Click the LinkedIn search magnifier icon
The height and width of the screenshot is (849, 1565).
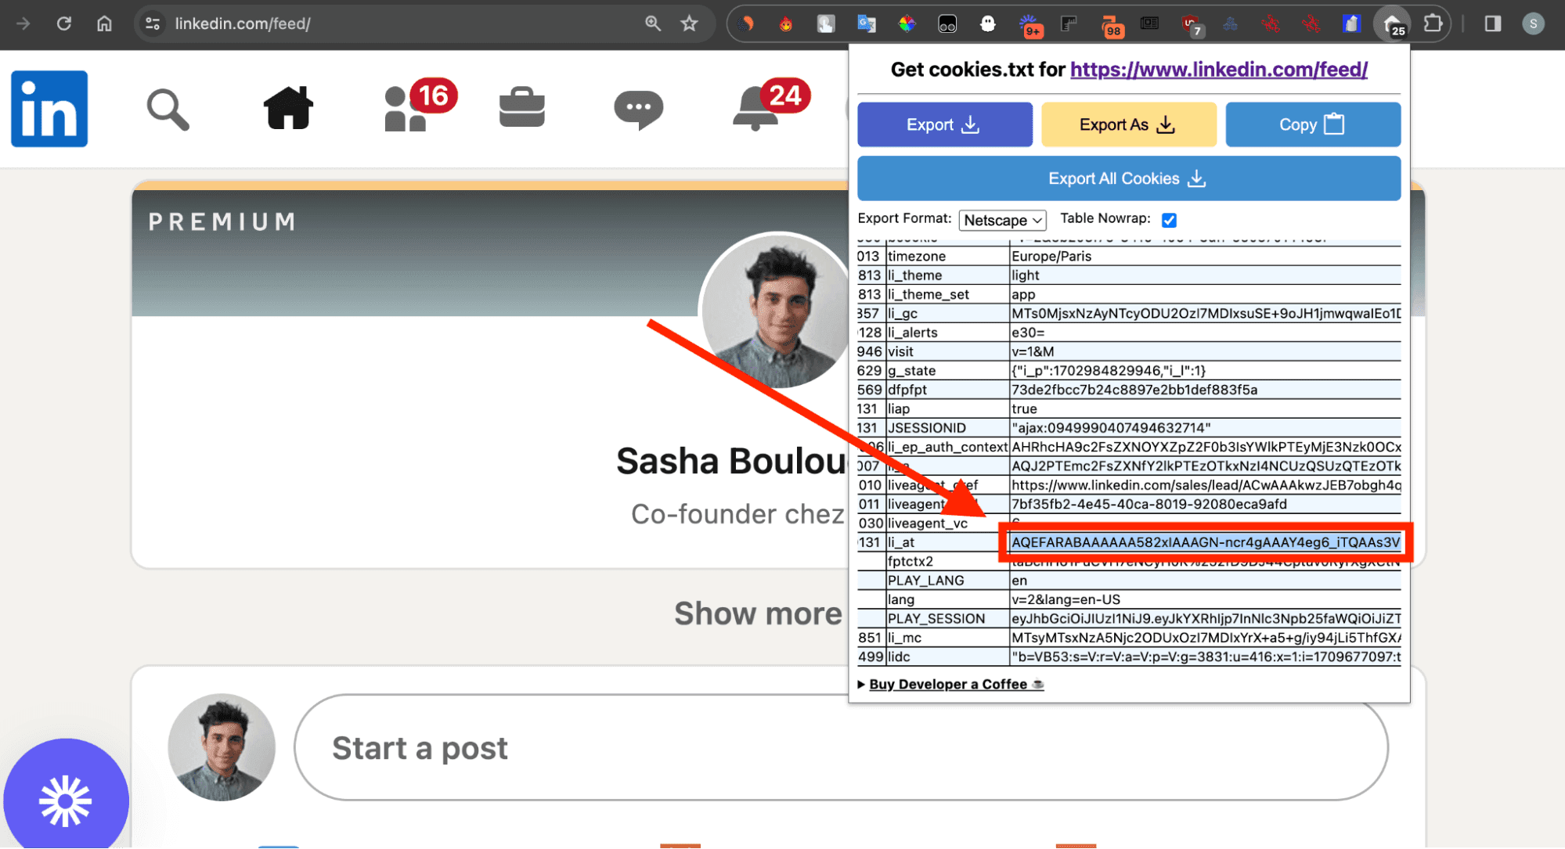tap(167, 110)
